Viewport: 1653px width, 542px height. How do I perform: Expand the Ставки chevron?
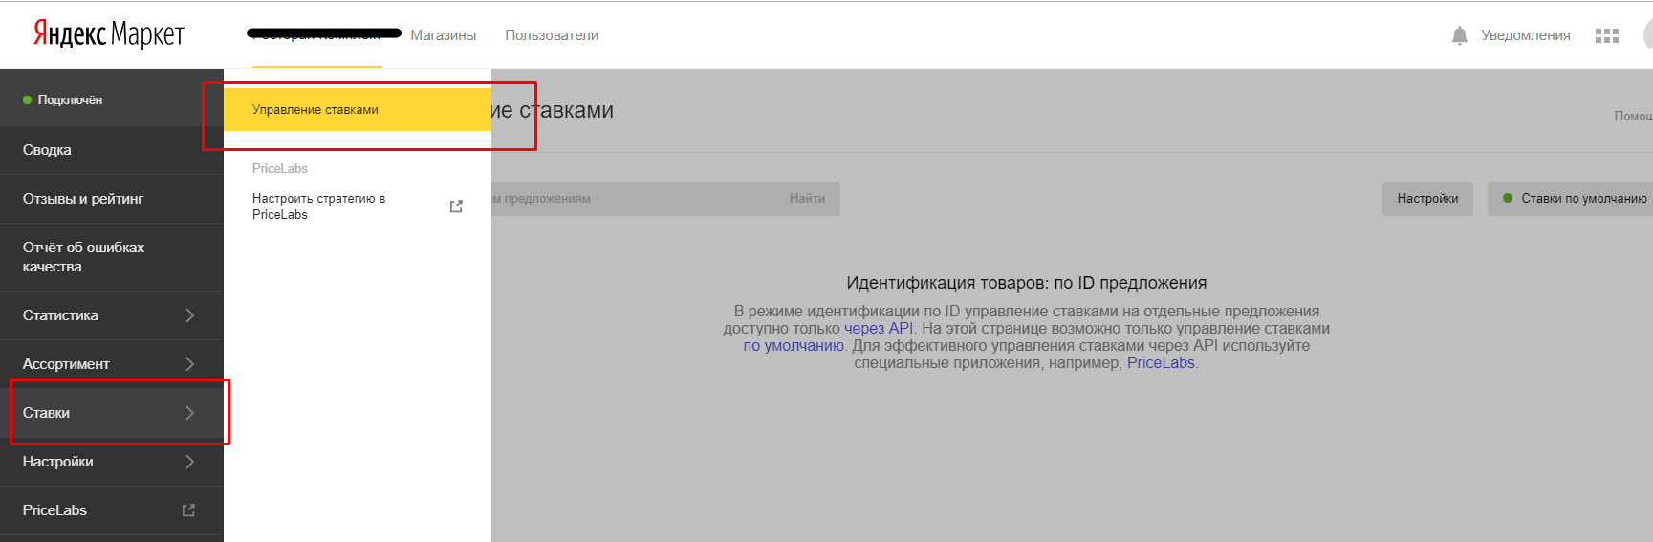(x=189, y=413)
